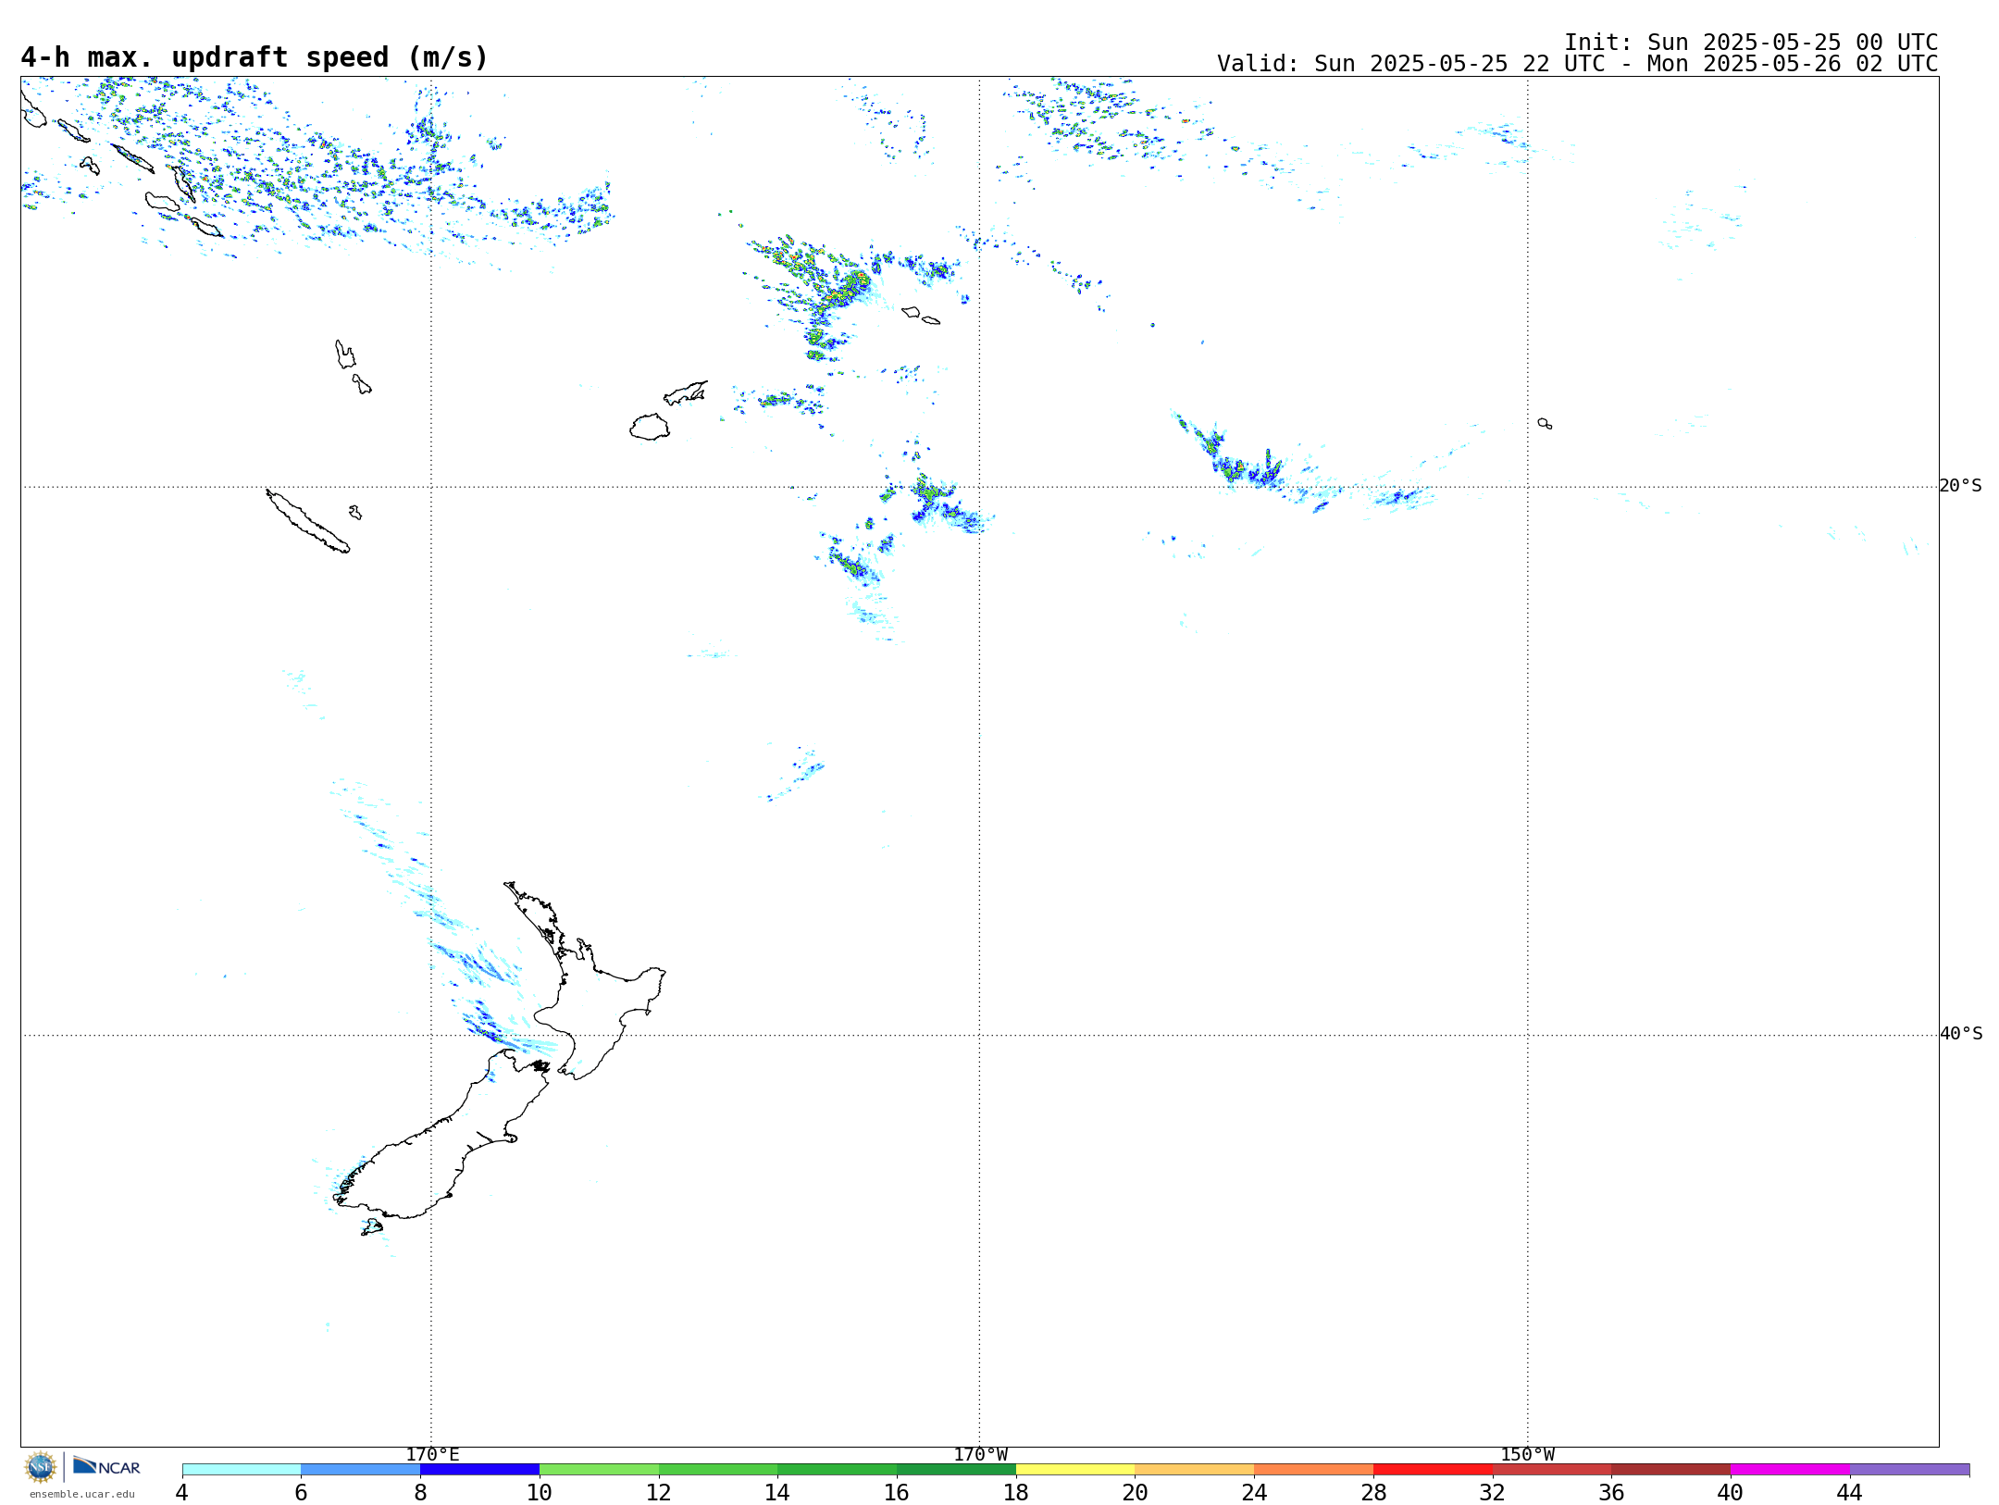Click the colorbar tick label 4

[182, 1493]
